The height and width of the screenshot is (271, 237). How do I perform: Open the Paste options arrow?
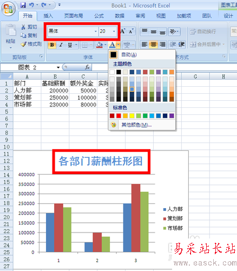coord(10,48)
